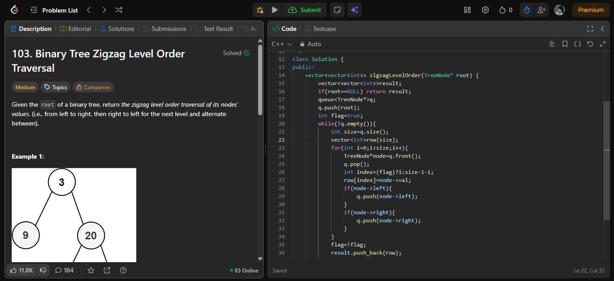
Task: Click the 'flag=!flag;' code line
Action: (x=348, y=245)
